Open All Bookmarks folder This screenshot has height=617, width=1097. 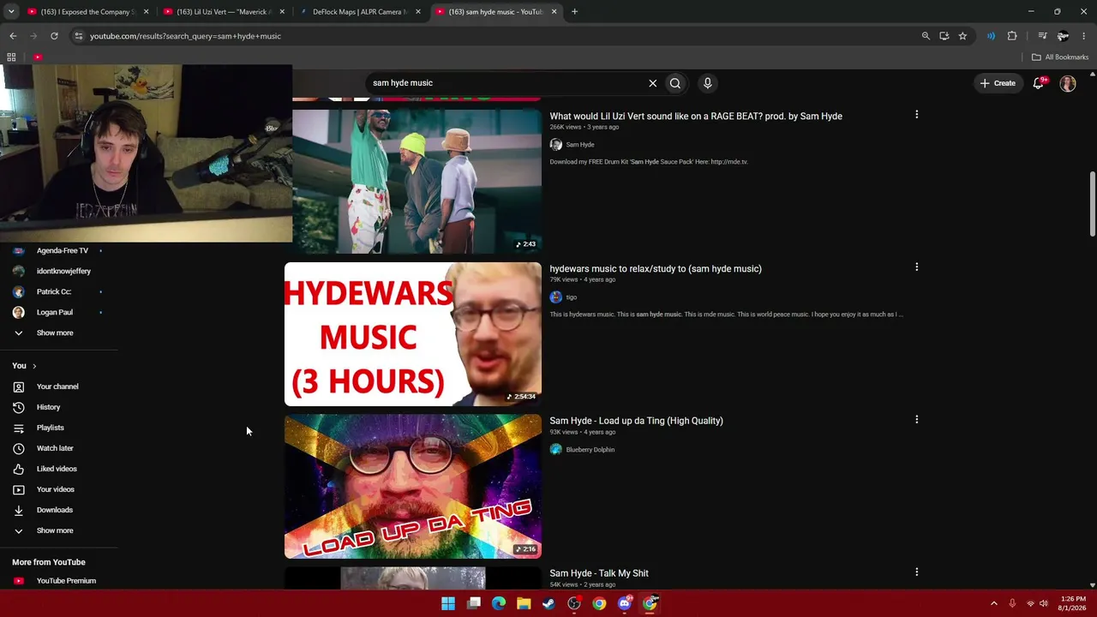[1060, 57]
